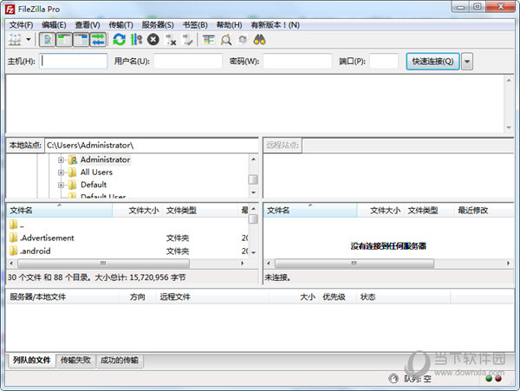Click the green refresh file list icon
Viewport: 520px width, 391px height.
[x=119, y=40]
